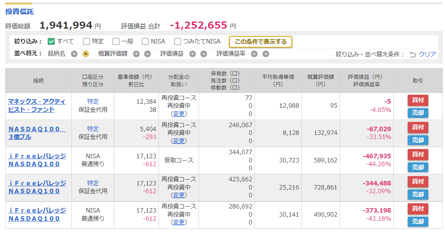Sort 評価損益 in ascending order
445x233 pixels.
pyautogui.click(x=204, y=54)
